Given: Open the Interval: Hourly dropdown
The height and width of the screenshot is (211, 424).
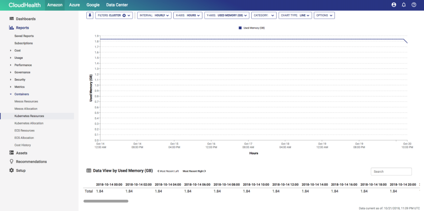Looking at the screenshot, I should point(154,15).
